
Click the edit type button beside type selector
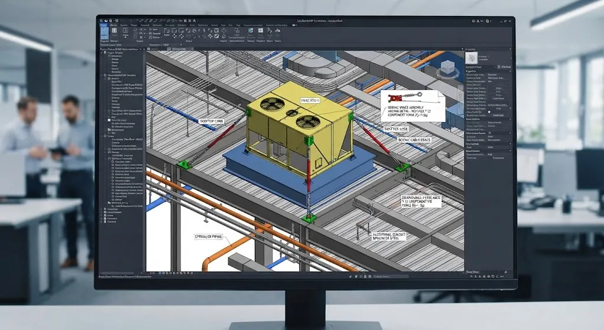coord(504,67)
